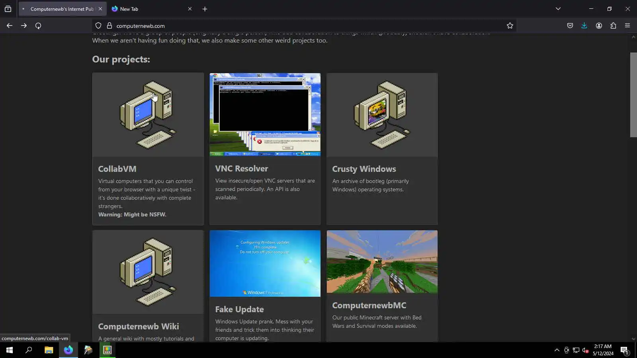Open the browser account menu
This screenshot has height=358, width=637.
[x=599, y=26]
